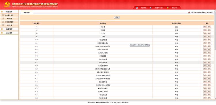
Task: Click the document icon beside 岗位管理
Action: point(3,25)
